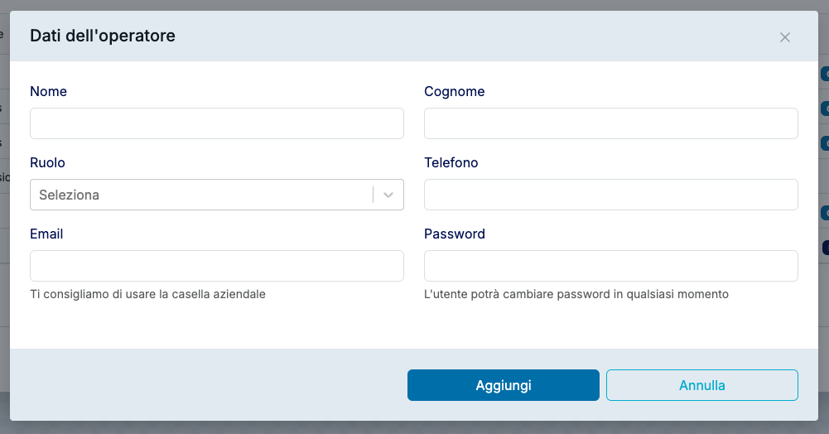The width and height of the screenshot is (829, 434).
Task: Click the Nome input field
Action: click(216, 123)
